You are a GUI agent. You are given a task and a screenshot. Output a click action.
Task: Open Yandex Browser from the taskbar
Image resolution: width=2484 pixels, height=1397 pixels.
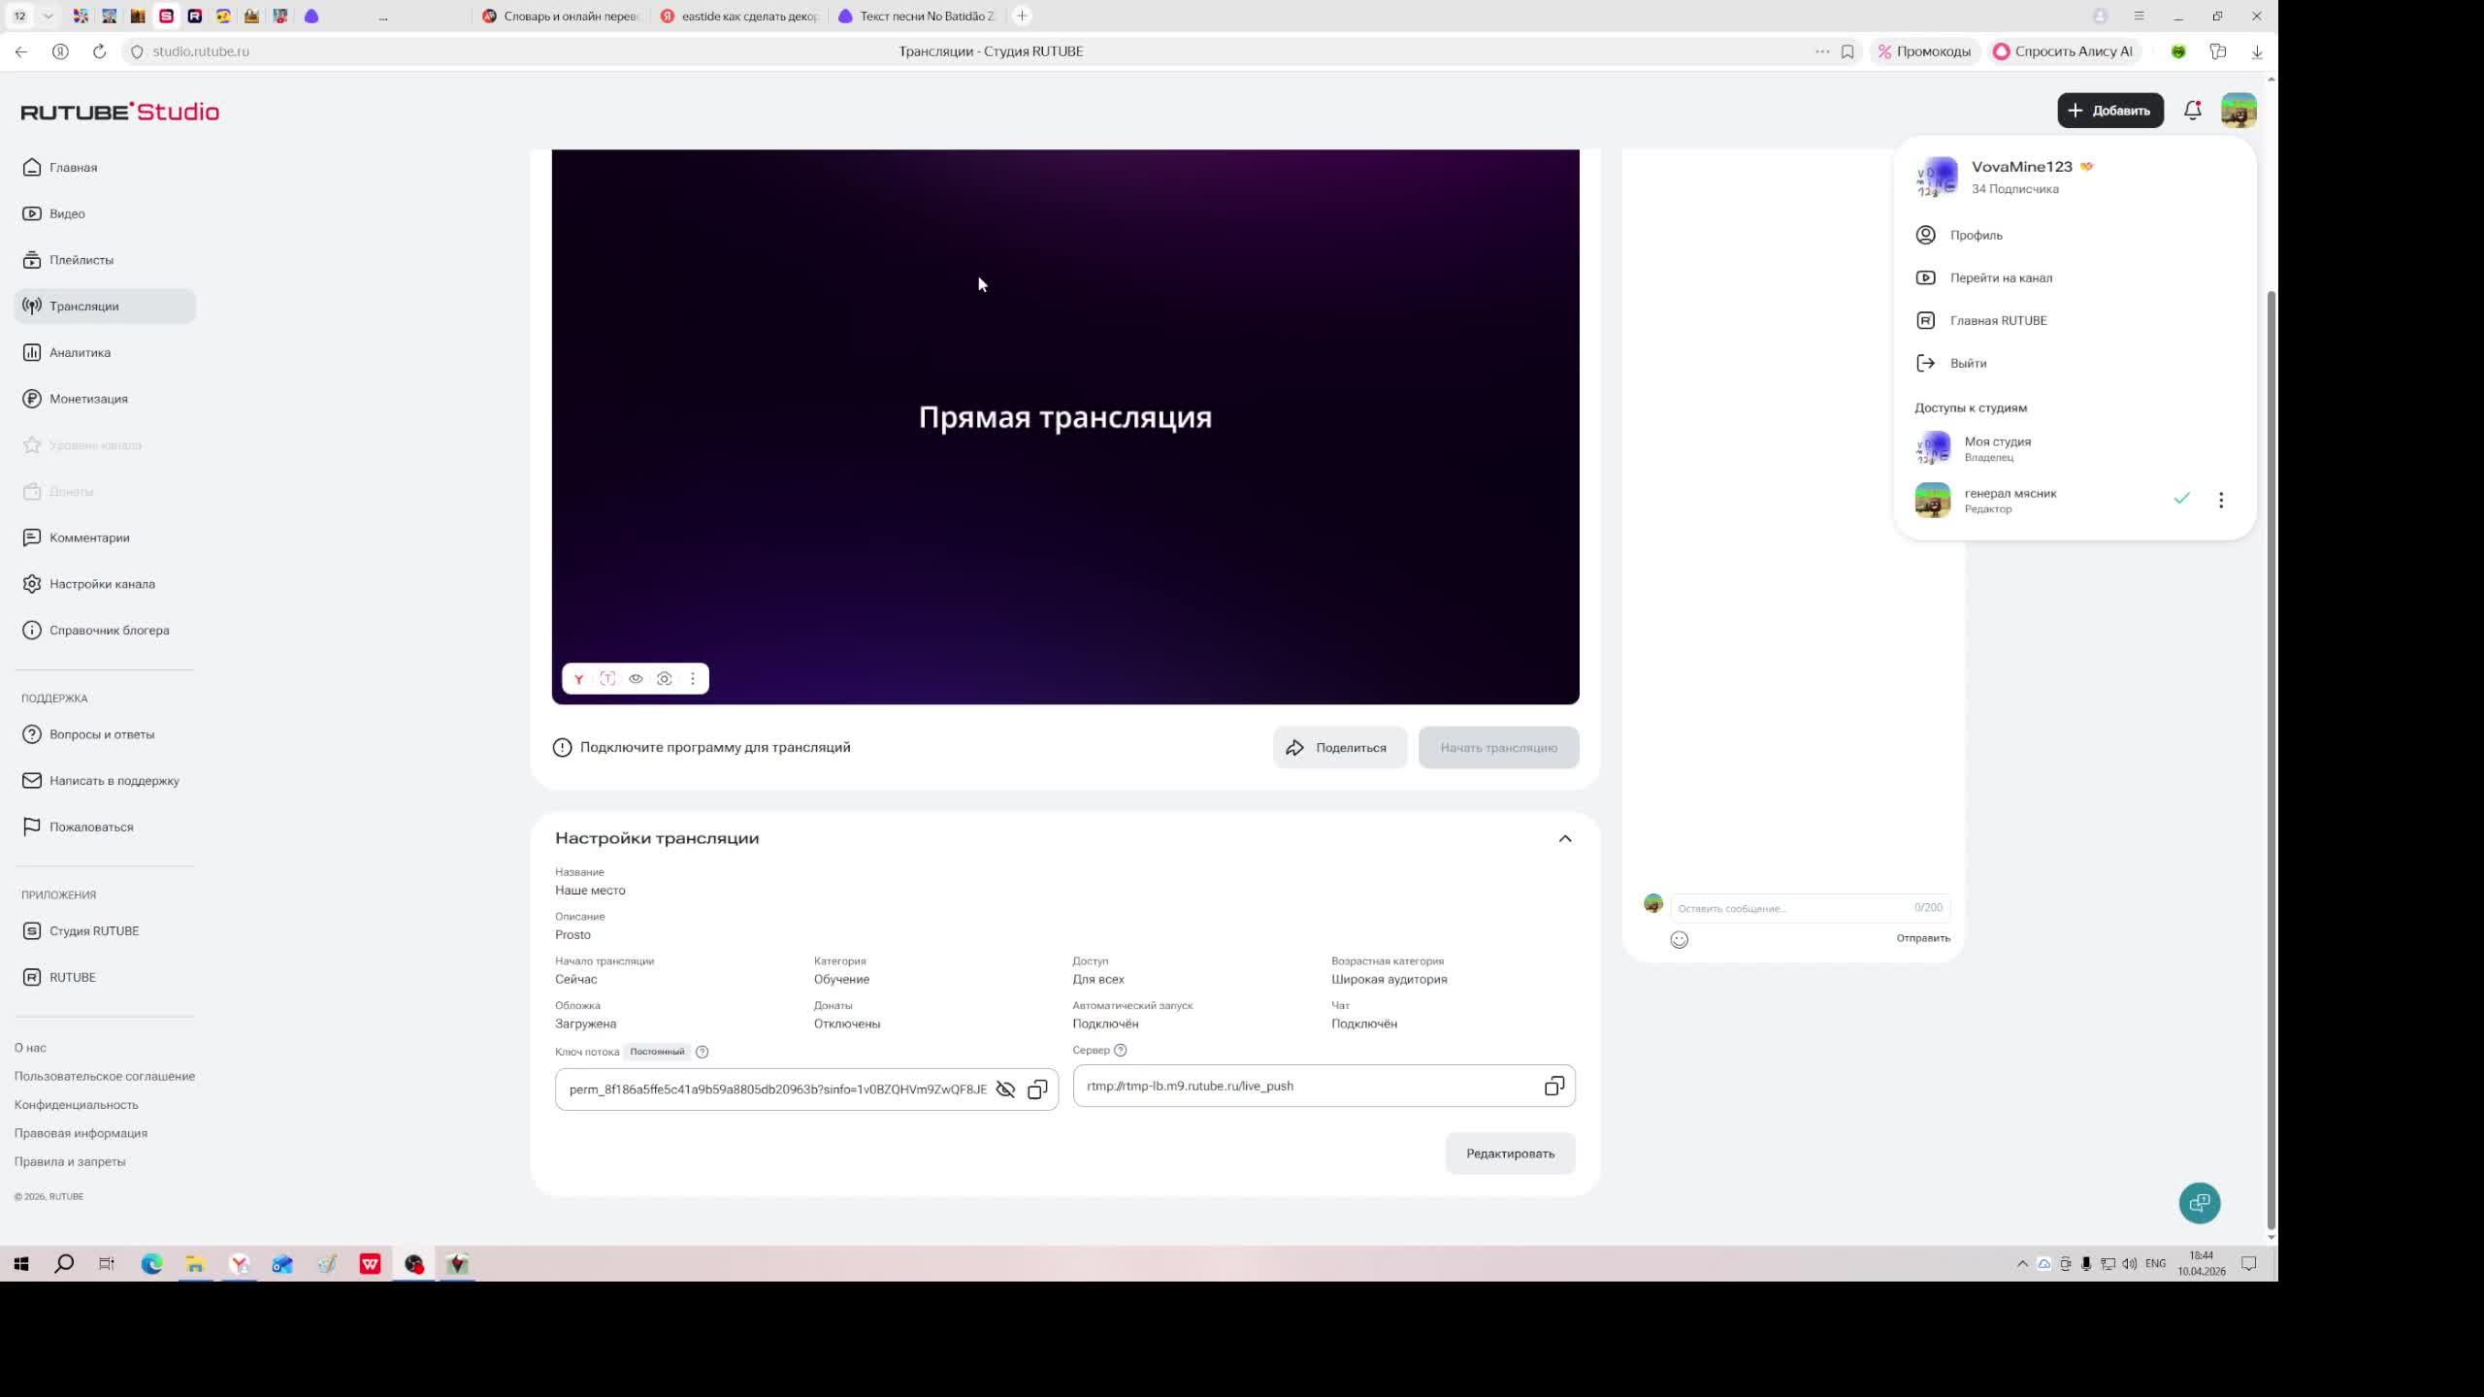click(239, 1264)
